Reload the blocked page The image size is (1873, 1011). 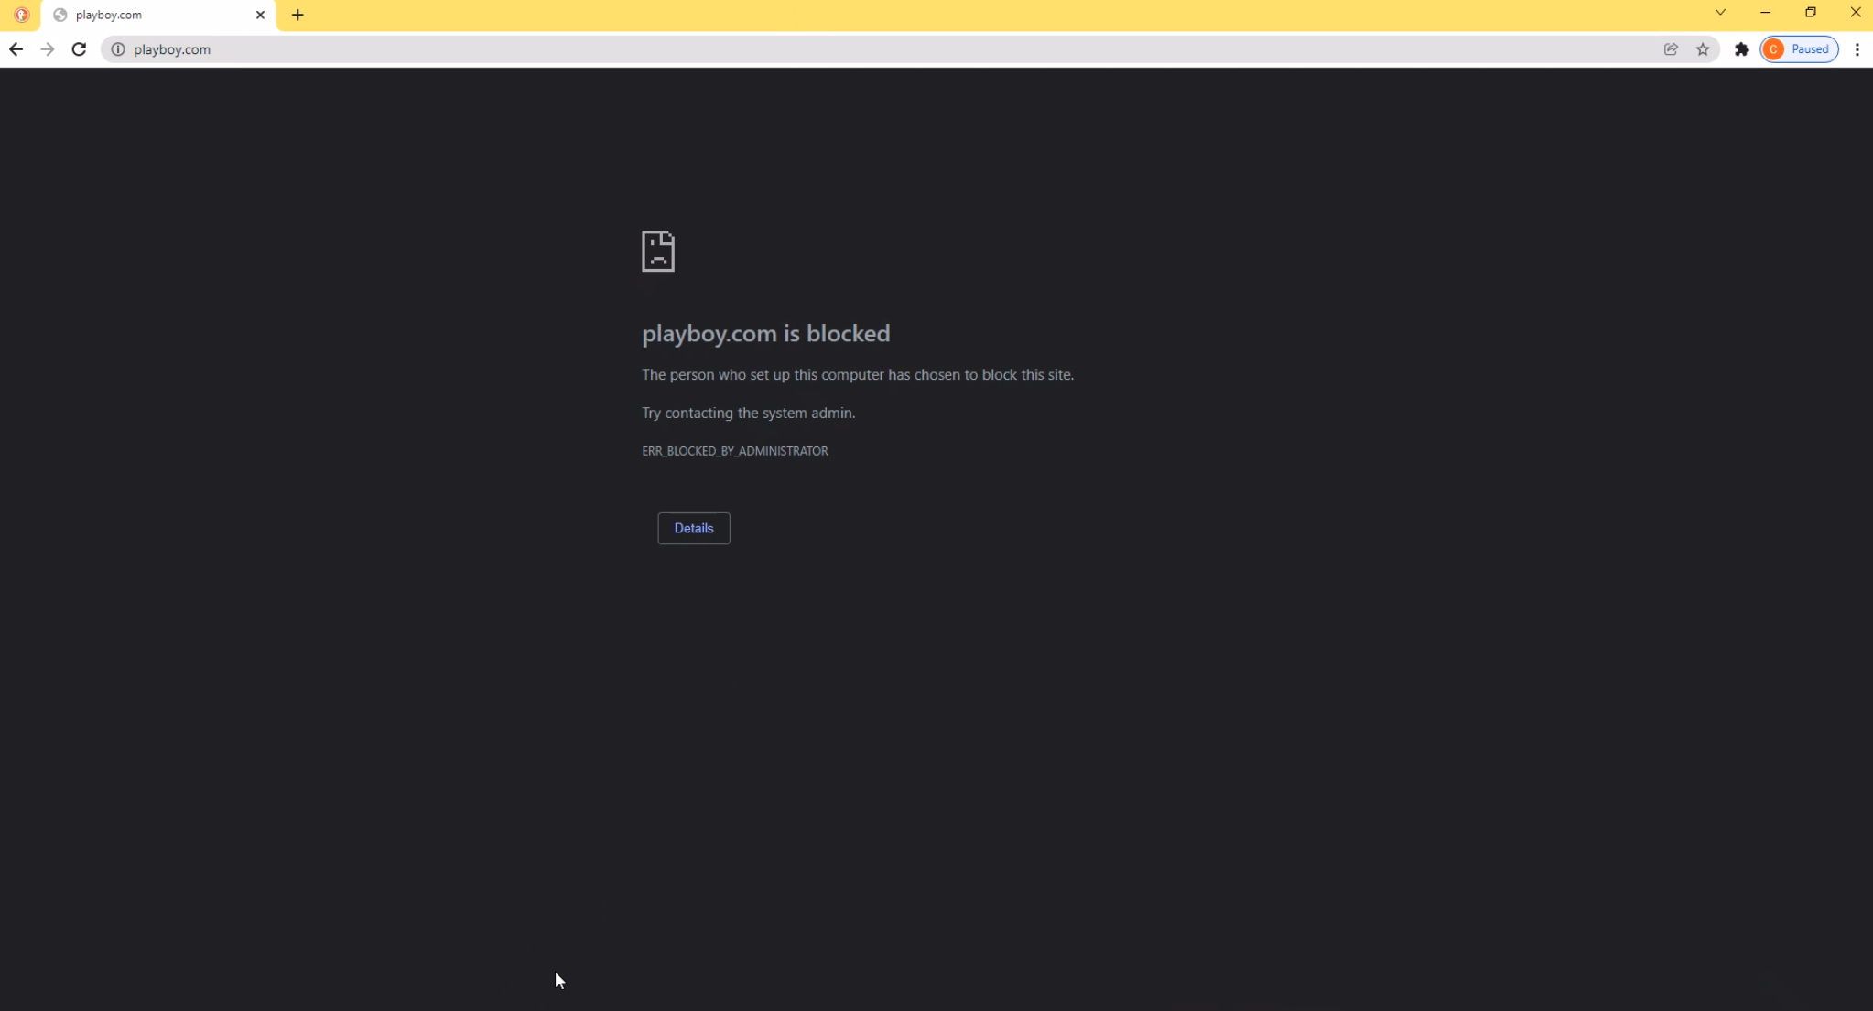click(79, 49)
